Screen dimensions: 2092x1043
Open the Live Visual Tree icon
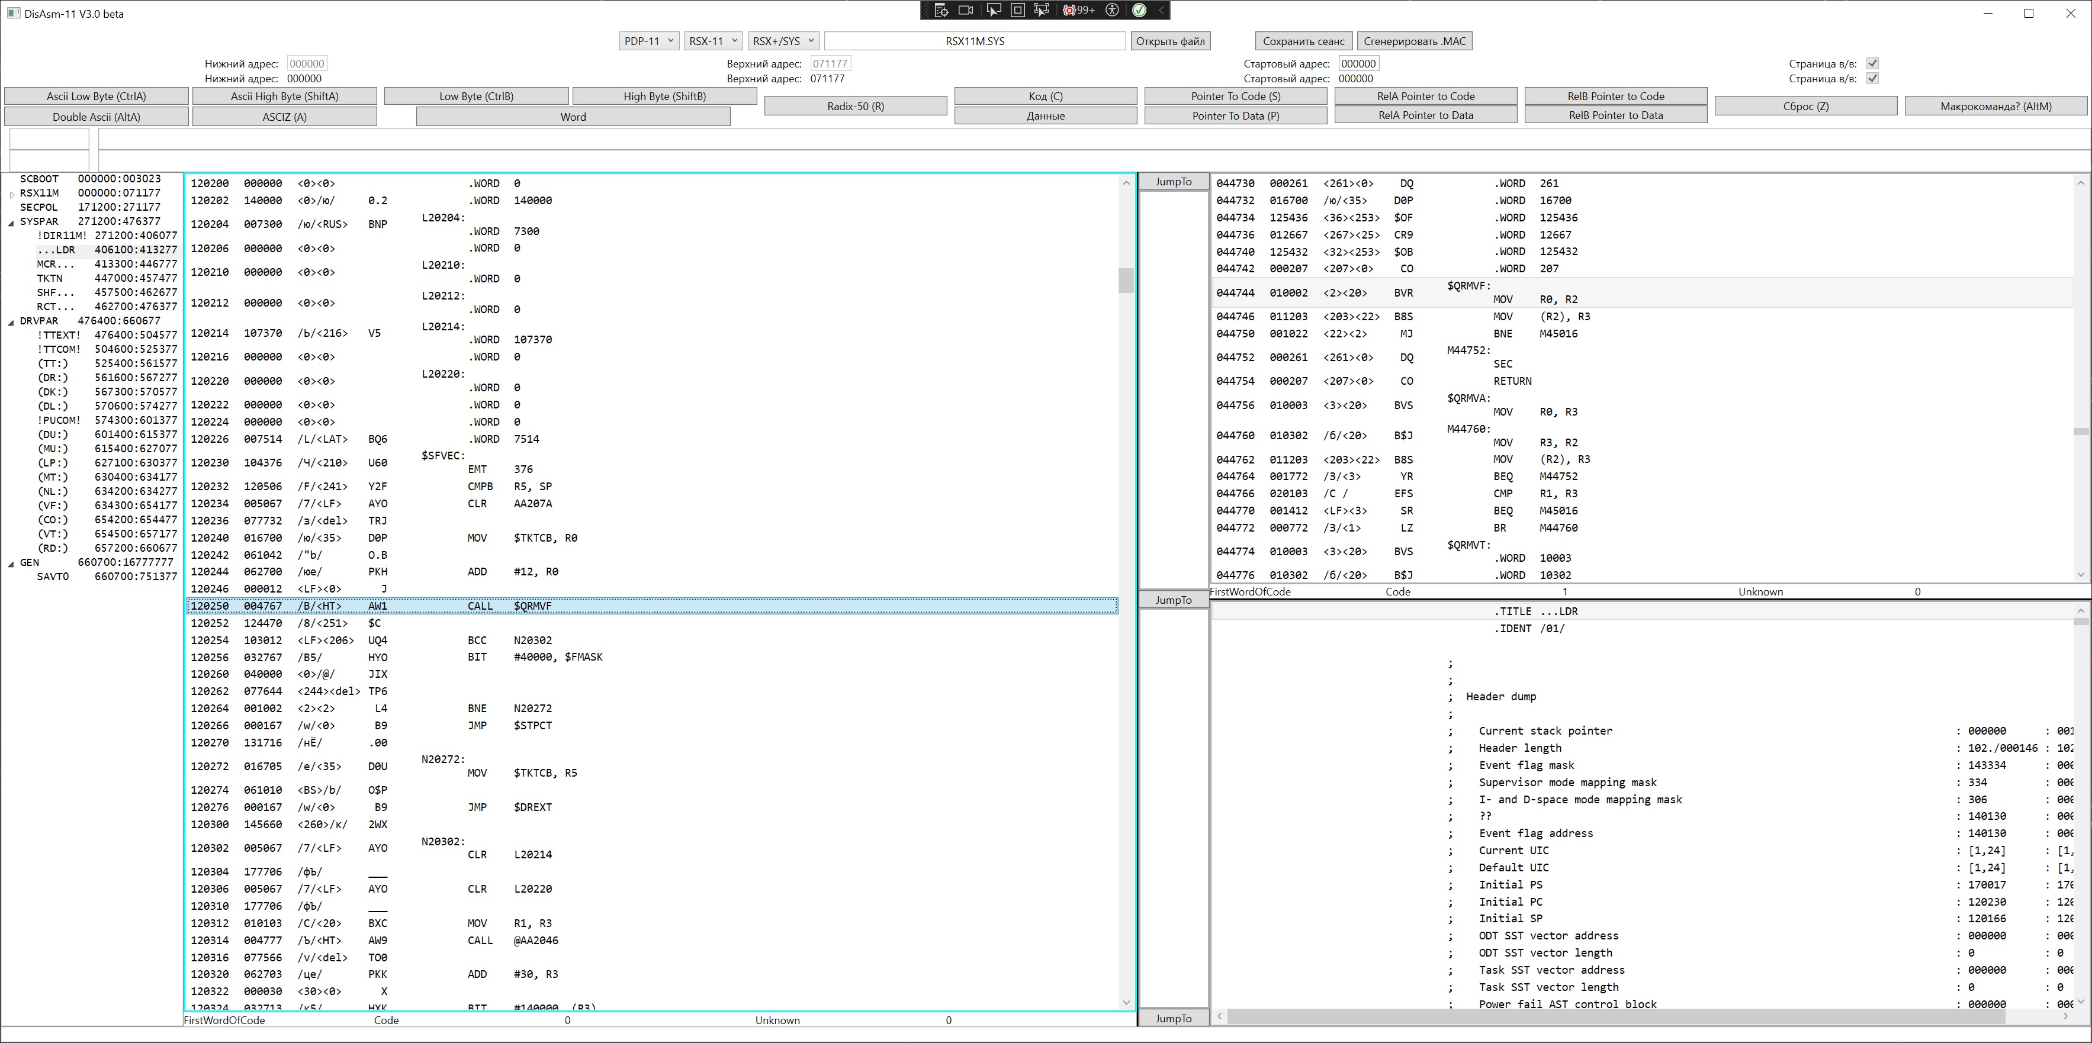pyautogui.click(x=941, y=9)
